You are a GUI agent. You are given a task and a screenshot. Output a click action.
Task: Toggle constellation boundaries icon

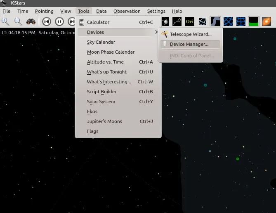point(203,21)
